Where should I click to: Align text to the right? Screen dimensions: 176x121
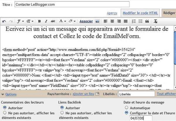(x=119, y=21)
